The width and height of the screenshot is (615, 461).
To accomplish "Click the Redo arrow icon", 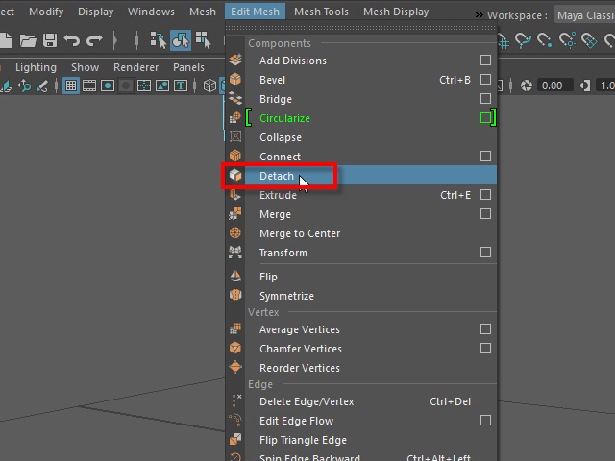I will [x=94, y=40].
